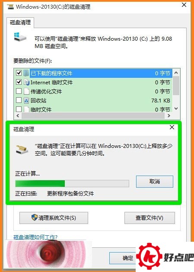Image resolution: width=194 pixels, height=272 pixels.
Task: Click the 已下载的程序文件 folder icon
Action: [x=26, y=73]
